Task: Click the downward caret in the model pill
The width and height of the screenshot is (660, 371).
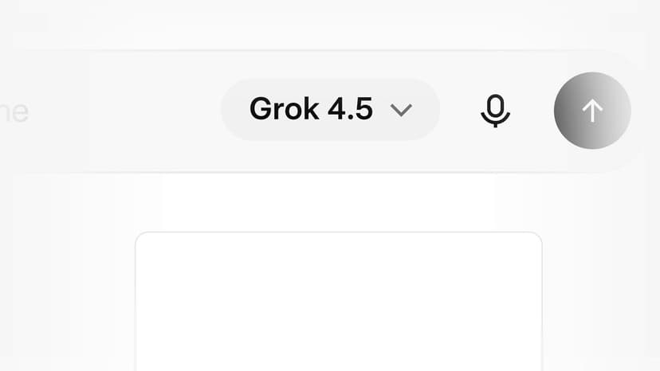Action: click(401, 110)
